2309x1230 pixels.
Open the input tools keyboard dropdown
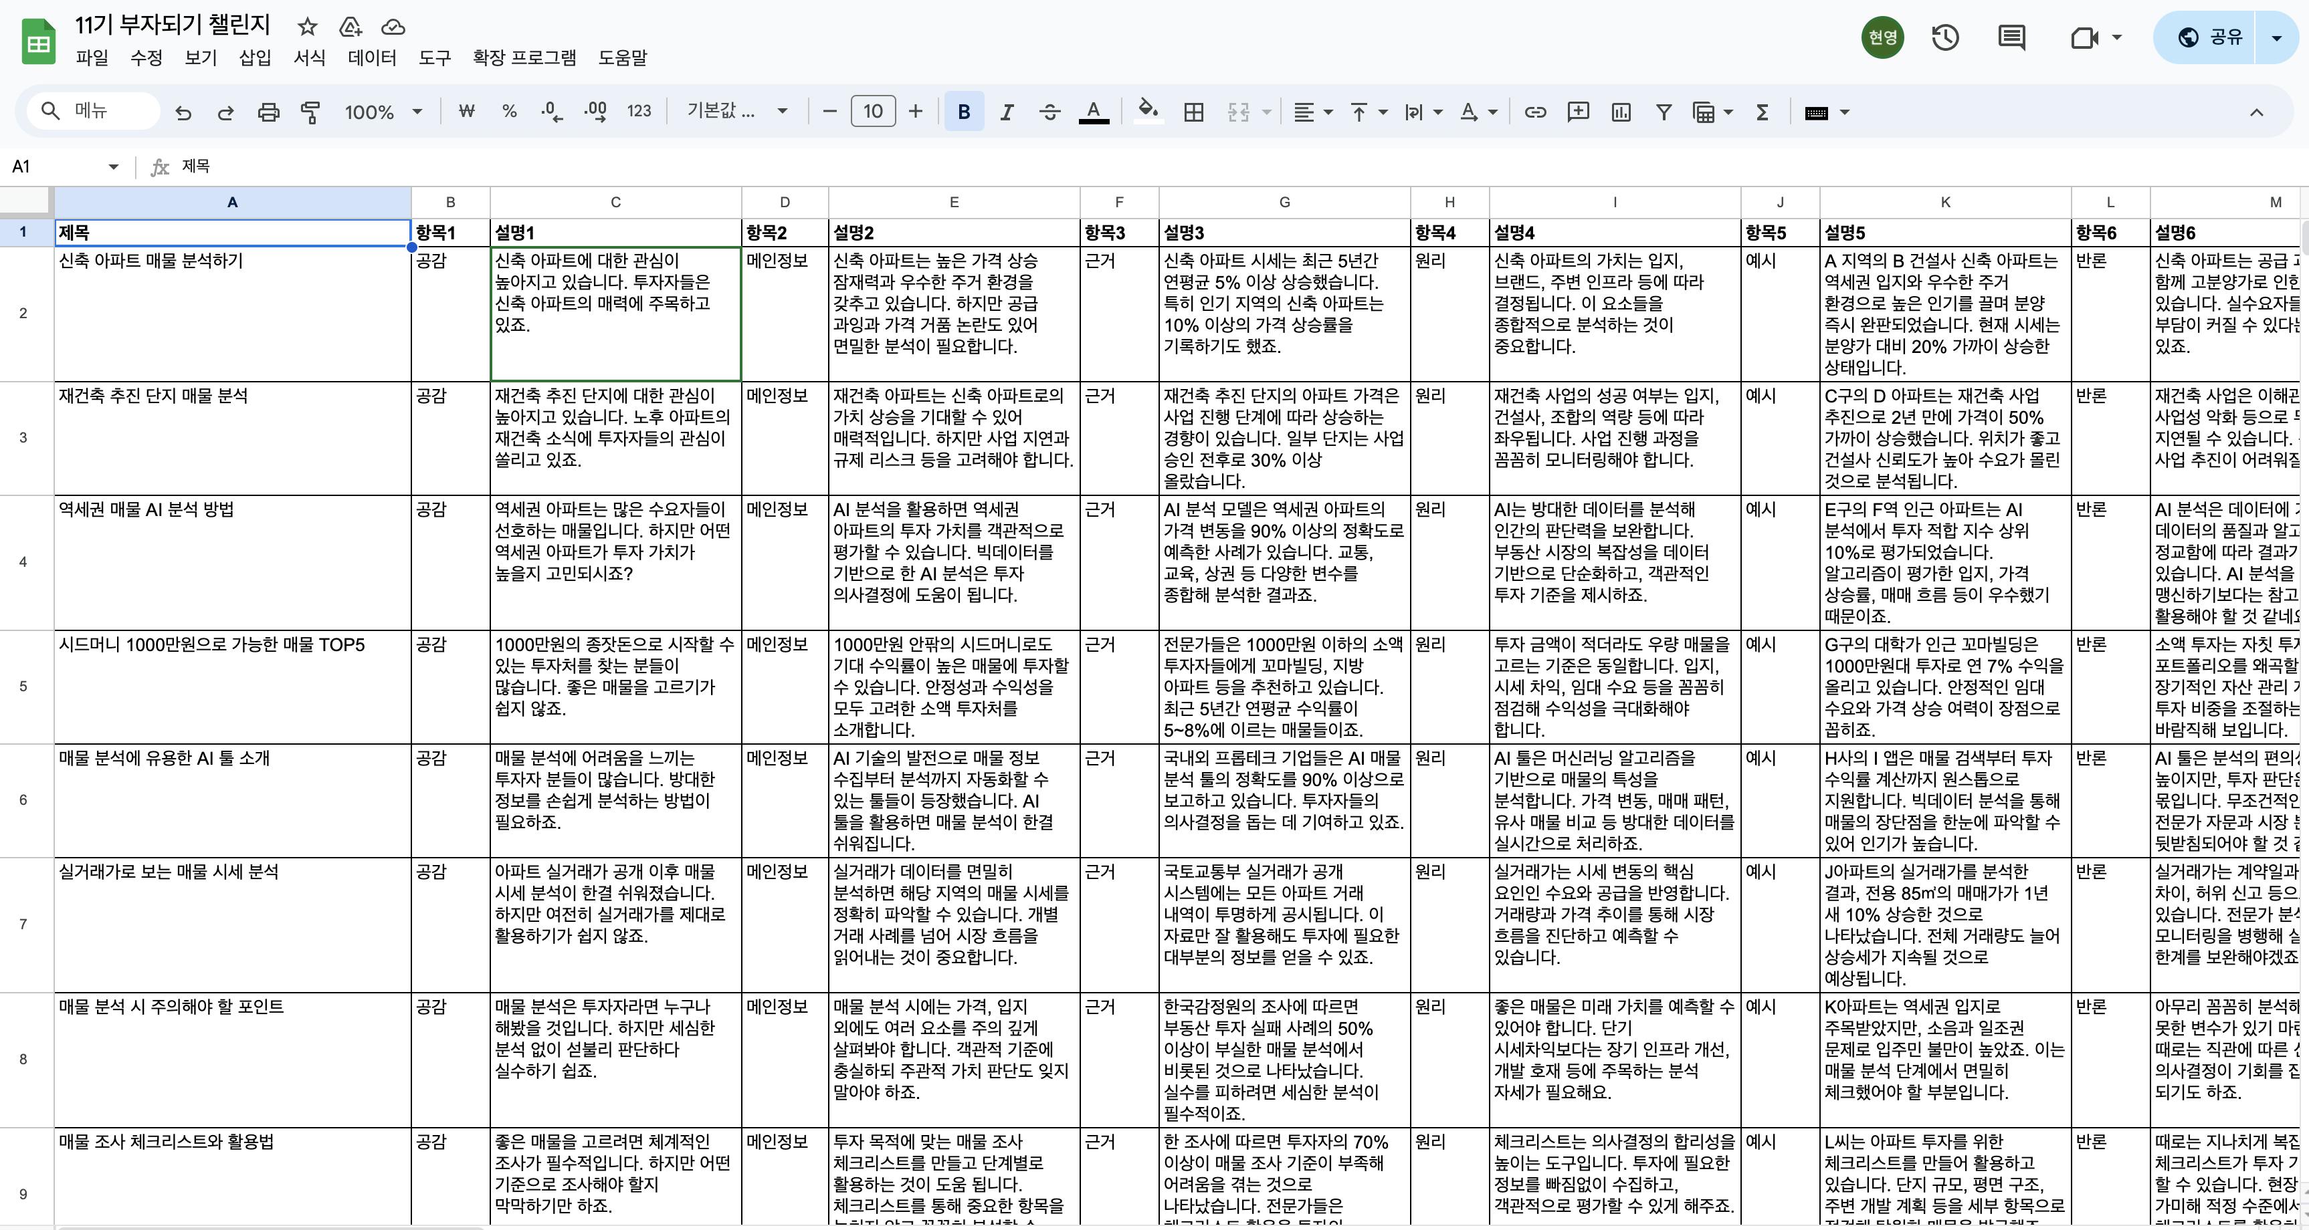pos(1827,112)
